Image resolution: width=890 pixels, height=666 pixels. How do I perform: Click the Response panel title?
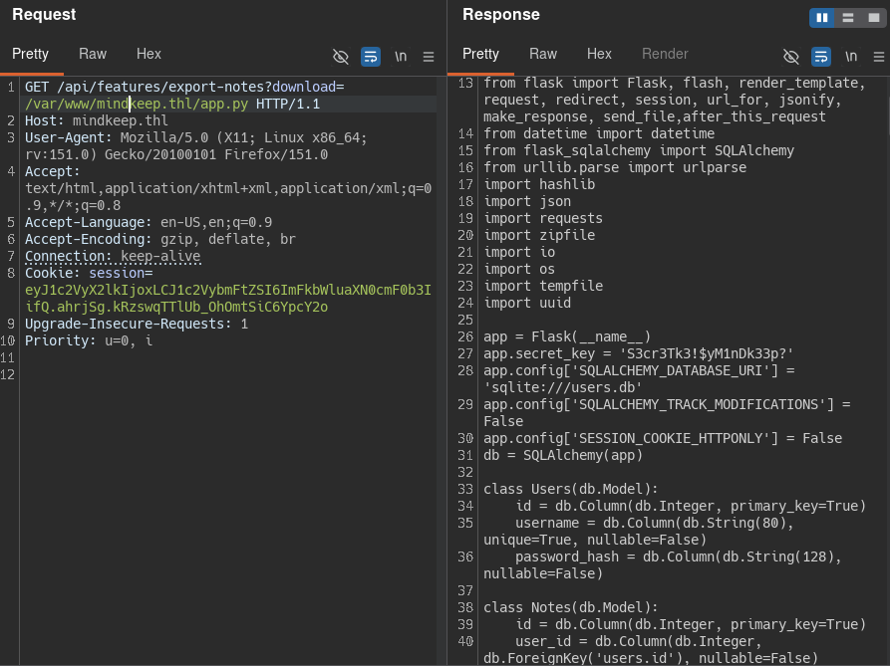pyautogui.click(x=501, y=15)
